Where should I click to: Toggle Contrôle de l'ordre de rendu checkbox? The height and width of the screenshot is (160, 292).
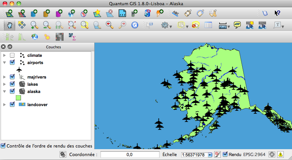pos(3,146)
